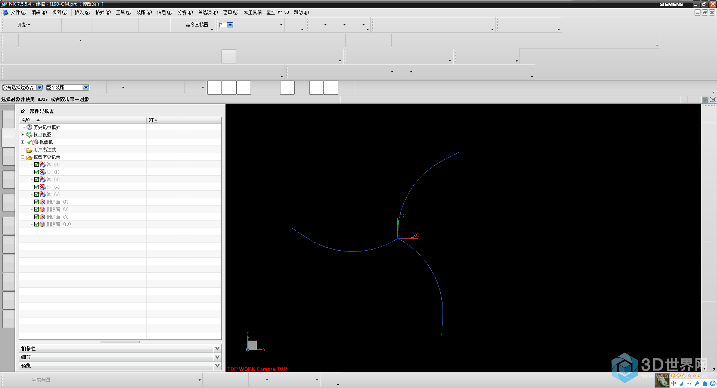717x388 pixels.
Task: Open the 分析 menu
Action: point(185,12)
